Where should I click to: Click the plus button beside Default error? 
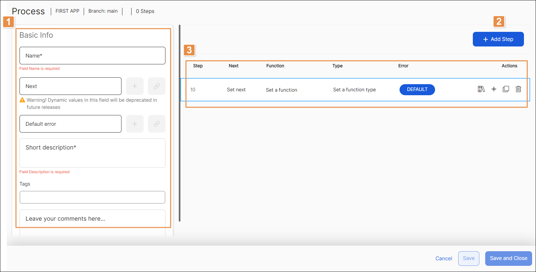[x=134, y=124]
